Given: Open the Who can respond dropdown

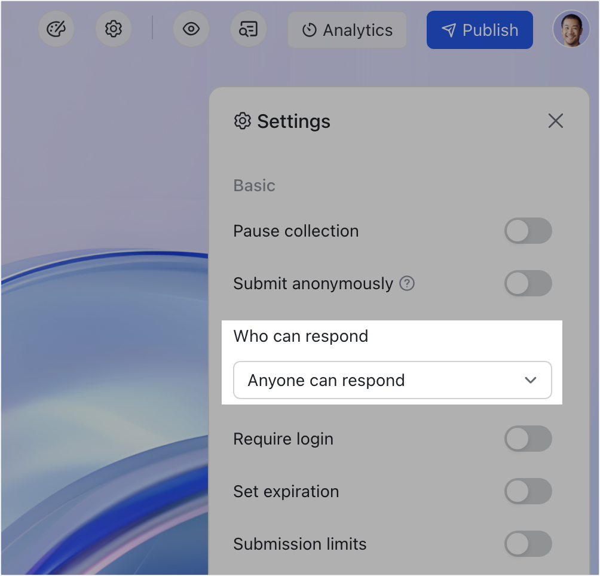Looking at the screenshot, I should pos(393,380).
